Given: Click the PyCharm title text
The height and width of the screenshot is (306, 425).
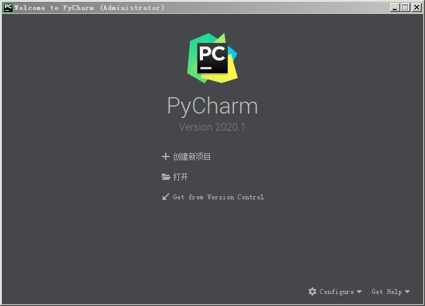Looking at the screenshot, I should point(212,106).
